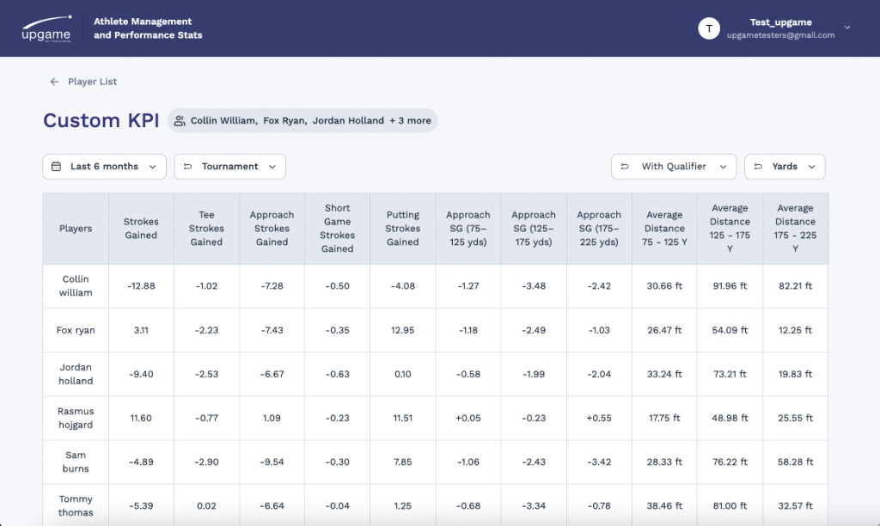880x526 pixels.
Task: Open the With Qualifier dropdown
Action: pyautogui.click(x=674, y=167)
